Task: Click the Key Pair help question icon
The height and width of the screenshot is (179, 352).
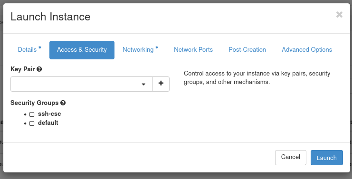Action: coord(39,69)
